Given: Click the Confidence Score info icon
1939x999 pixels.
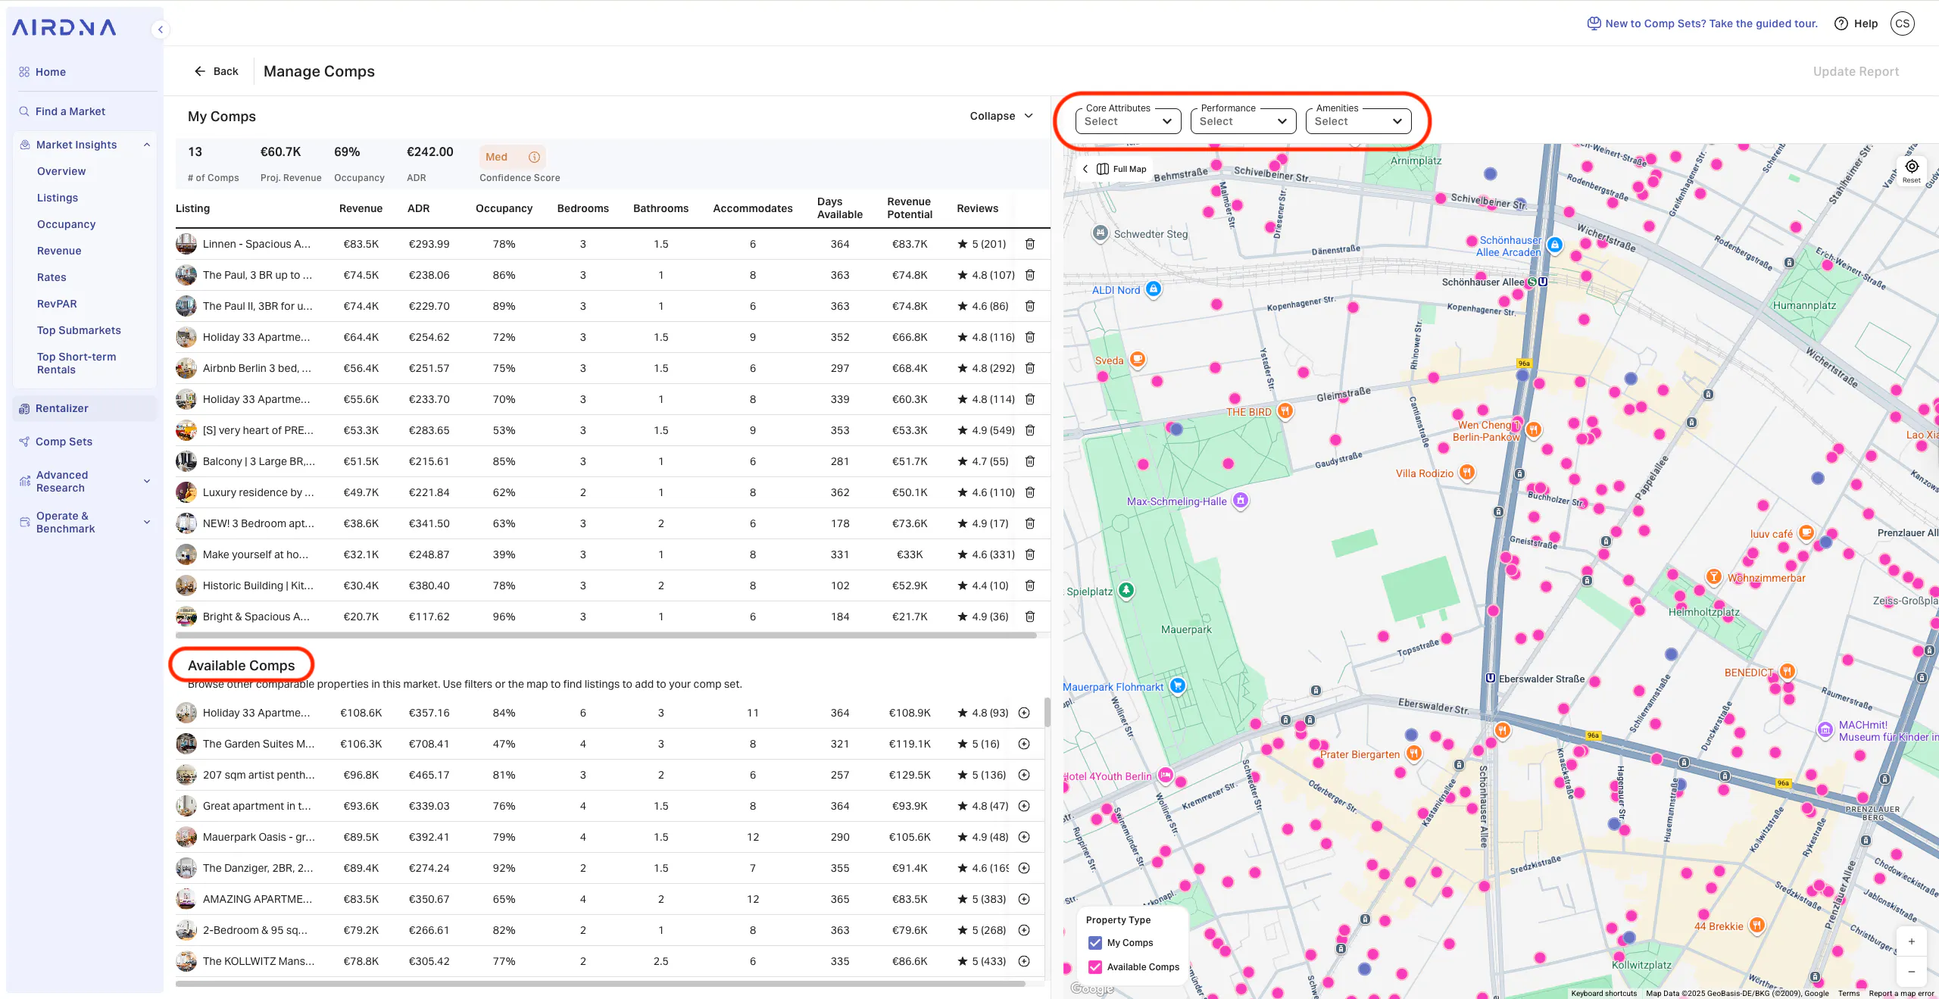Looking at the screenshot, I should [534, 157].
